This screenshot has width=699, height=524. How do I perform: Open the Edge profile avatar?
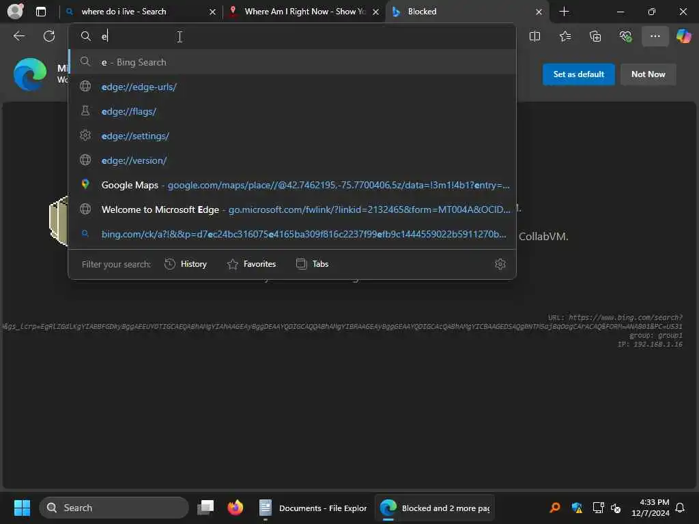[15, 11]
